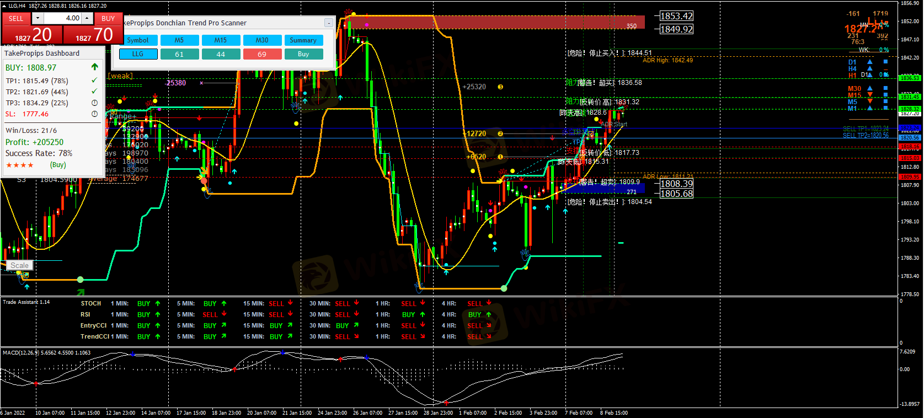Viewport: 924px width, 418px height.
Task: Click the red SELL one-click trading button
Action: (x=16, y=18)
